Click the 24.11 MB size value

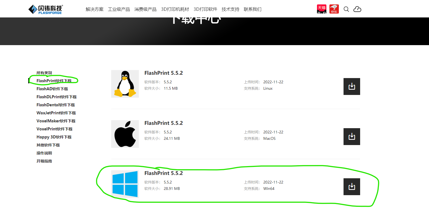[172, 138]
